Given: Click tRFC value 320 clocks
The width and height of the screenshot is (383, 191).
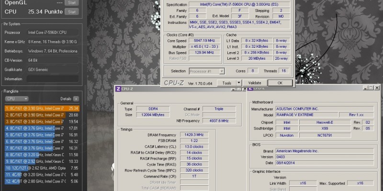Looking at the screenshot, I should (194, 170).
